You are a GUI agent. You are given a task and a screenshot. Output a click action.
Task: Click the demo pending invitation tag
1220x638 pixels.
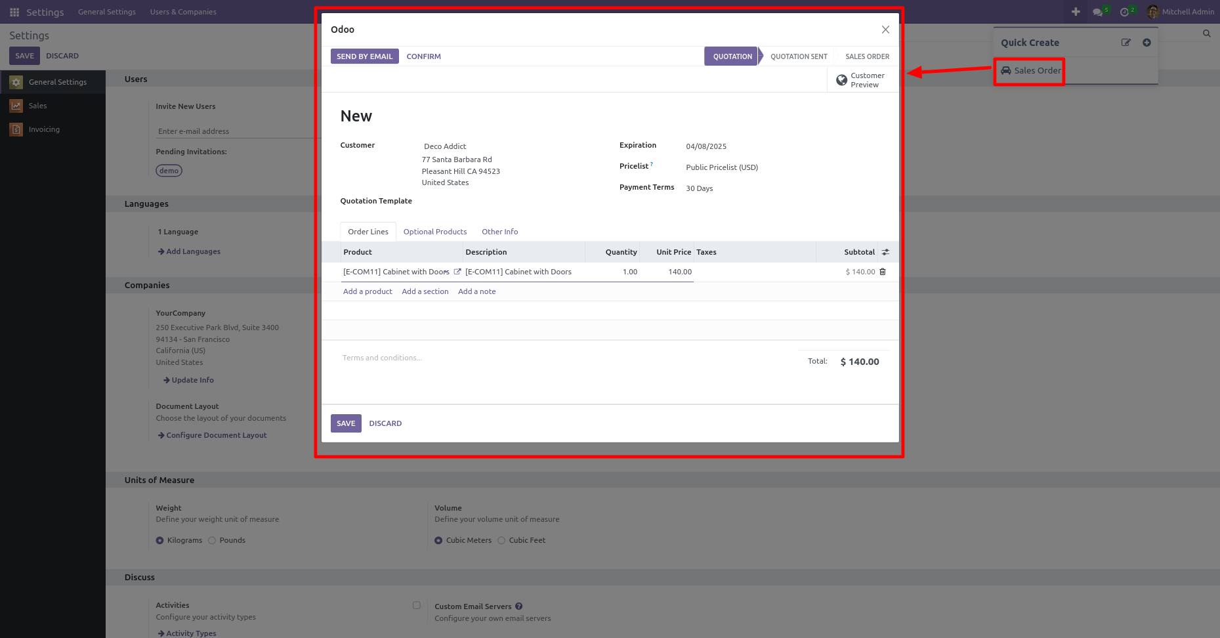[x=169, y=171]
